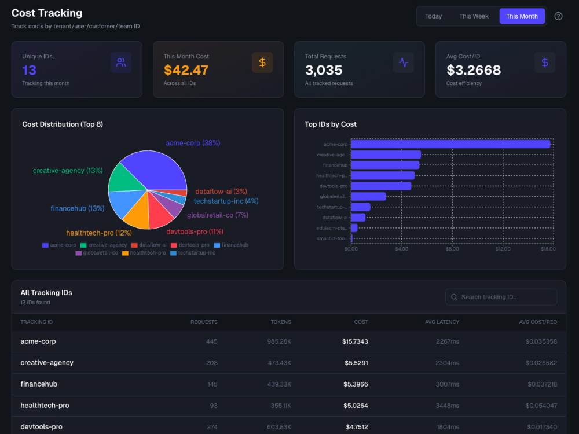Click the REQUESTS column header
This screenshot has height=434, width=579.
pyautogui.click(x=204, y=322)
